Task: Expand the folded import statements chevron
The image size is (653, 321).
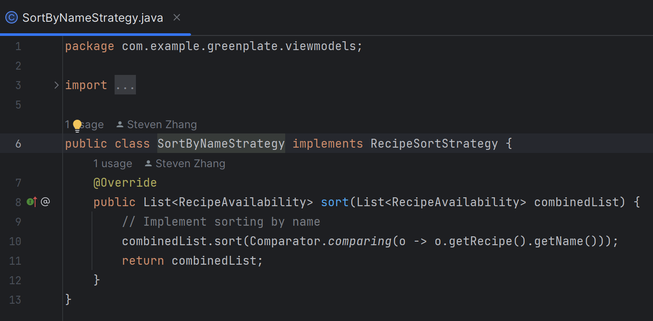Action: (56, 85)
